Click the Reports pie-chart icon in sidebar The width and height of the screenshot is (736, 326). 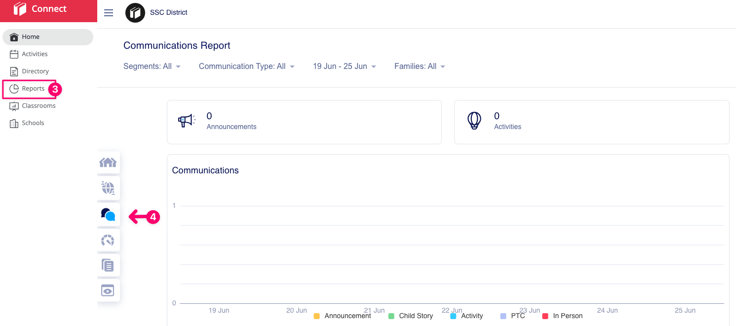point(14,89)
